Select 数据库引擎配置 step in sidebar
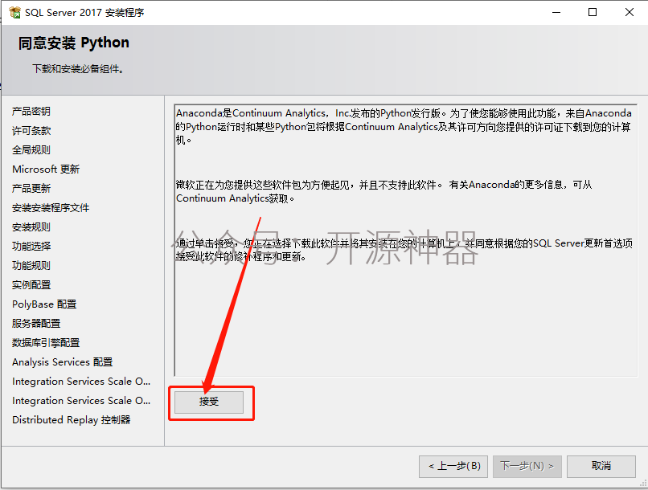The image size is (648, 490). pyautogui.click(x=46, y=343)
